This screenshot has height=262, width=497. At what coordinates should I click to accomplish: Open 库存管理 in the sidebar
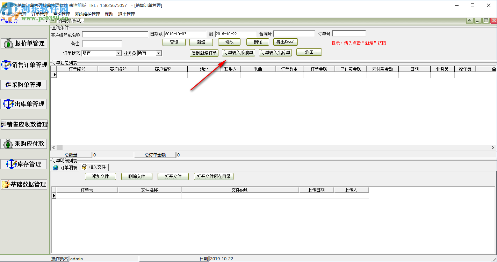pos(24,164)
